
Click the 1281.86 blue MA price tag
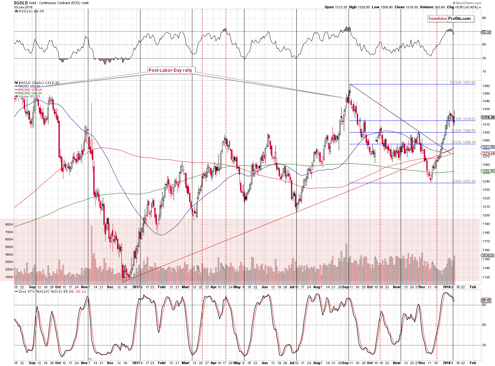pyautogui.click(x=488, y=147)
